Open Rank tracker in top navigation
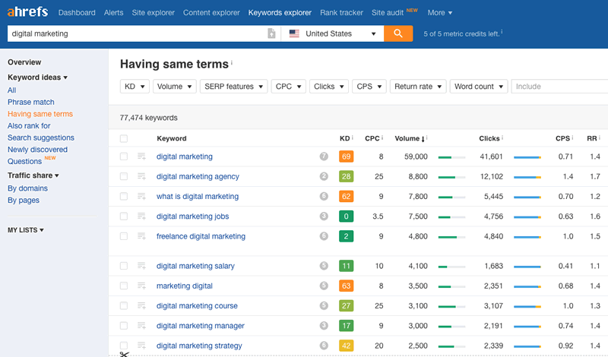608x357 pixels. (341, 13)
